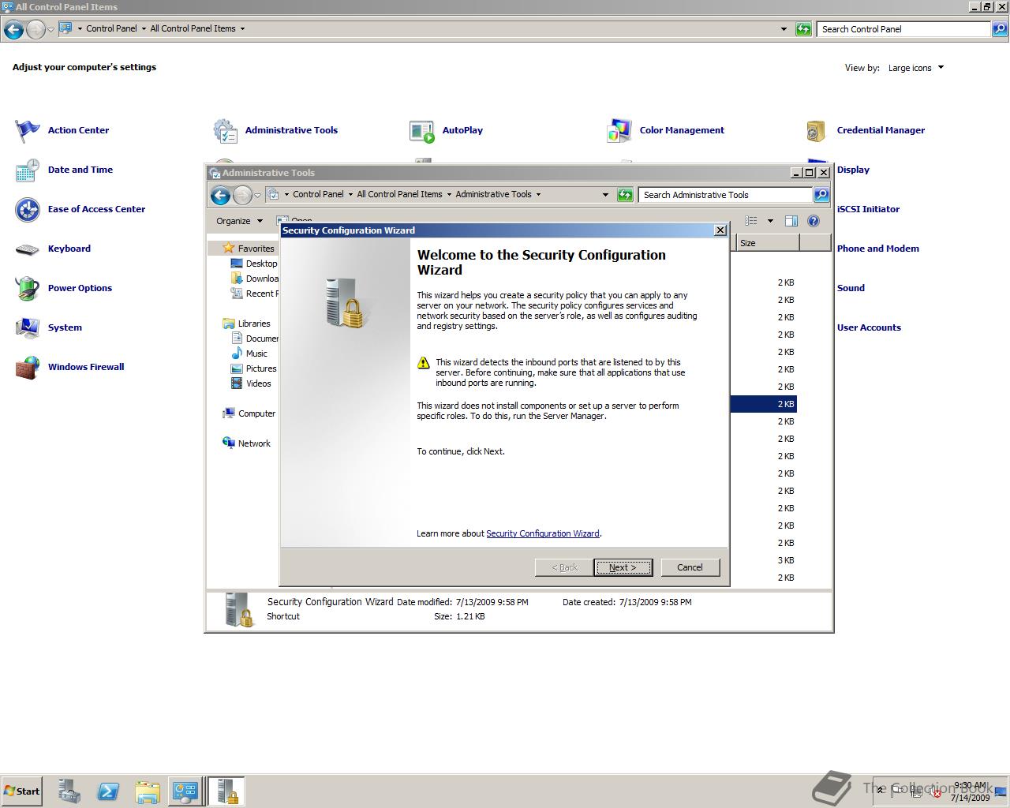Open Date and Time icon

tap(28, 170)
